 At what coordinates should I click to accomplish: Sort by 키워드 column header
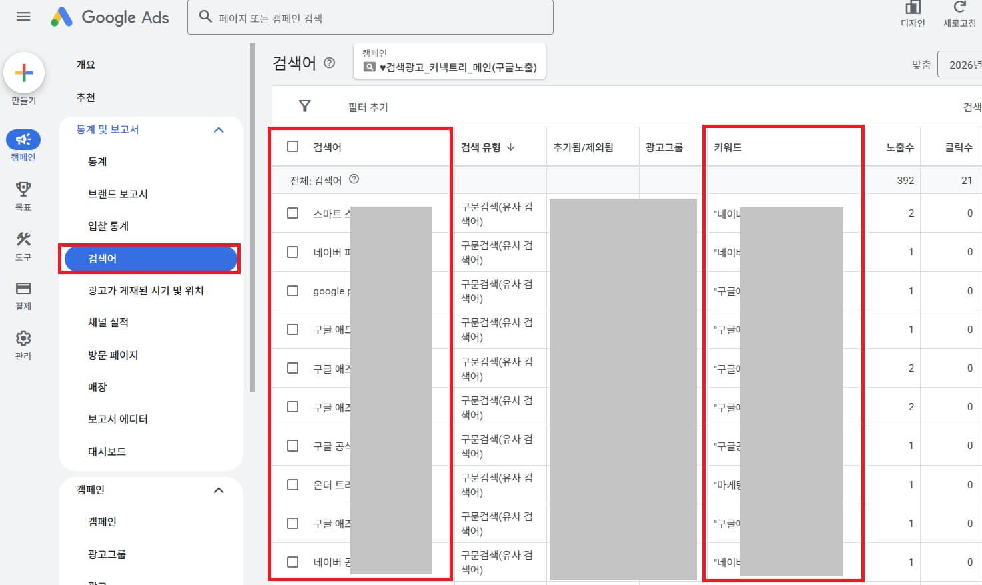pos(728,147)
